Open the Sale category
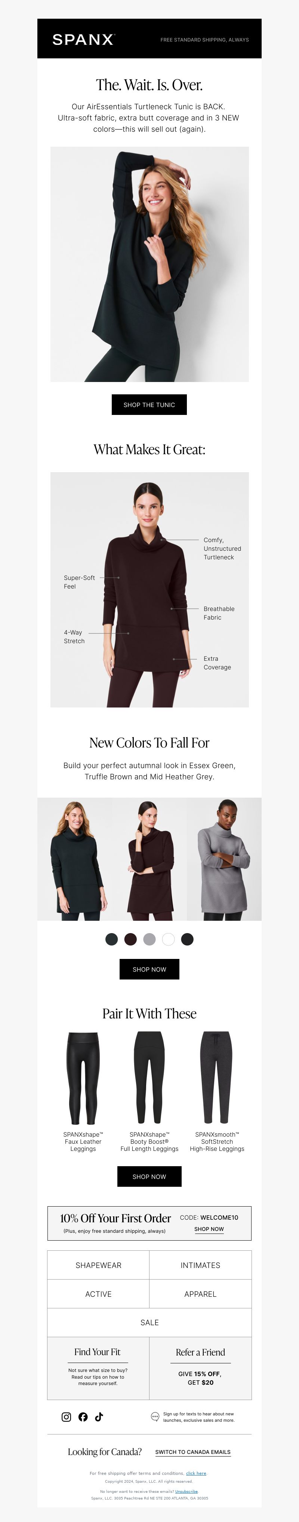 pos(149,1322)
